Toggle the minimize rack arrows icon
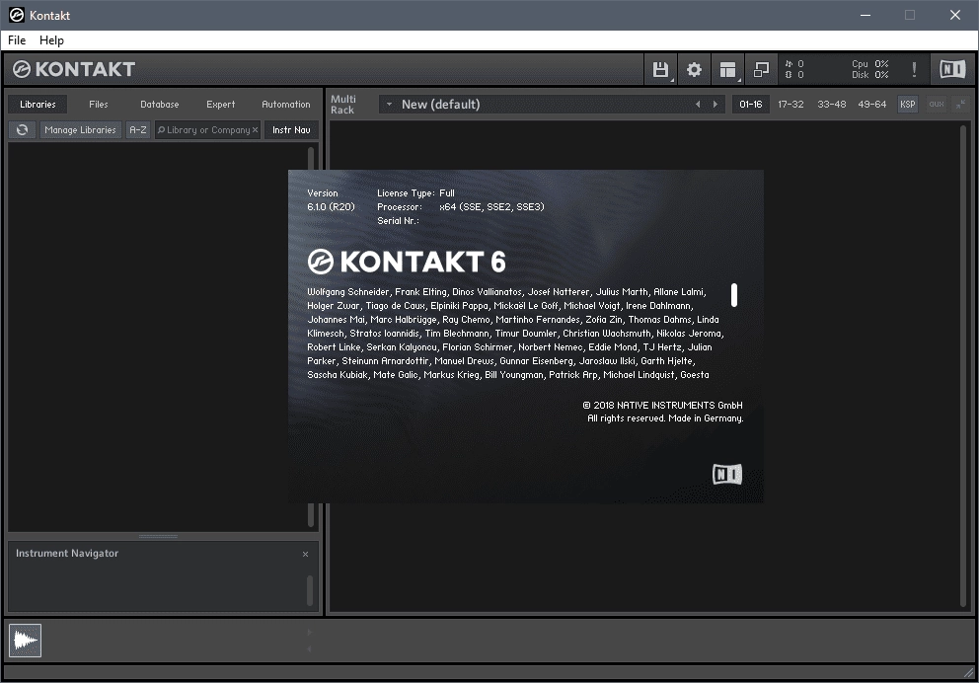Image resolution: width=979 pixels, height=683 pixels. [960, 105]
